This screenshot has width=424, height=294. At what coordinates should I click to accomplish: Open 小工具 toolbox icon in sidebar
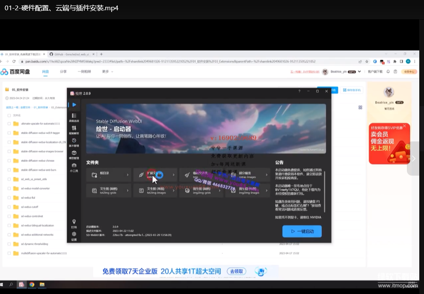74,167
